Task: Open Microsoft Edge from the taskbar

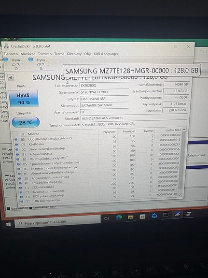Action: (119, 218)
